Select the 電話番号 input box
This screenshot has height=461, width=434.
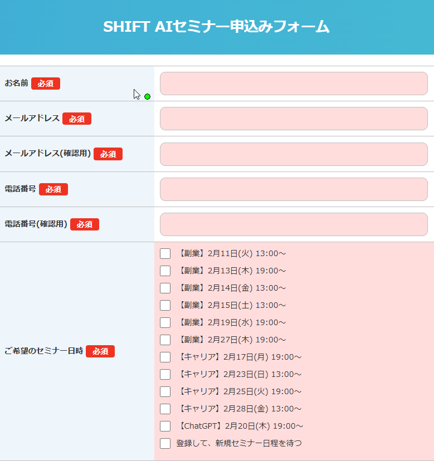tap(294, 189)
